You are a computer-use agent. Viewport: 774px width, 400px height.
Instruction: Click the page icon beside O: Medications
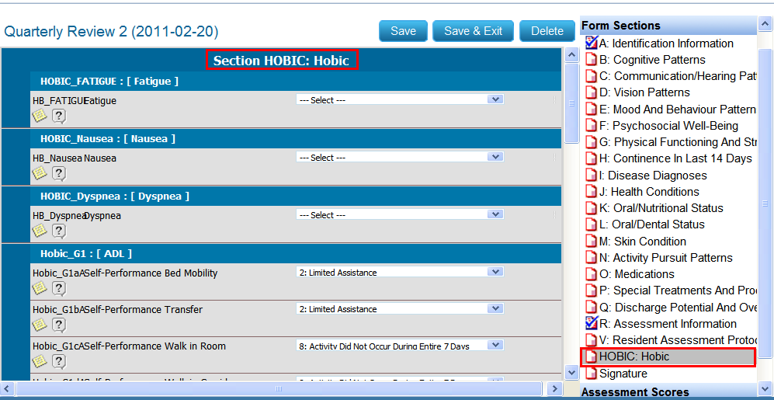tap(592, 274)
